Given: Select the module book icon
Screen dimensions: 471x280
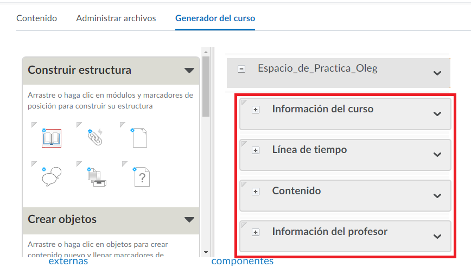Looking at the screenshot, I should [51, 138].
